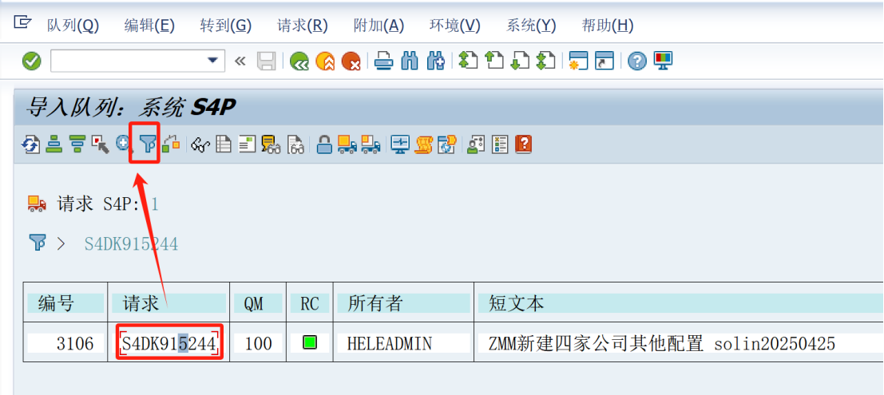Click the Next Page icon
This screenshot has width=884, height=395.
520,61
